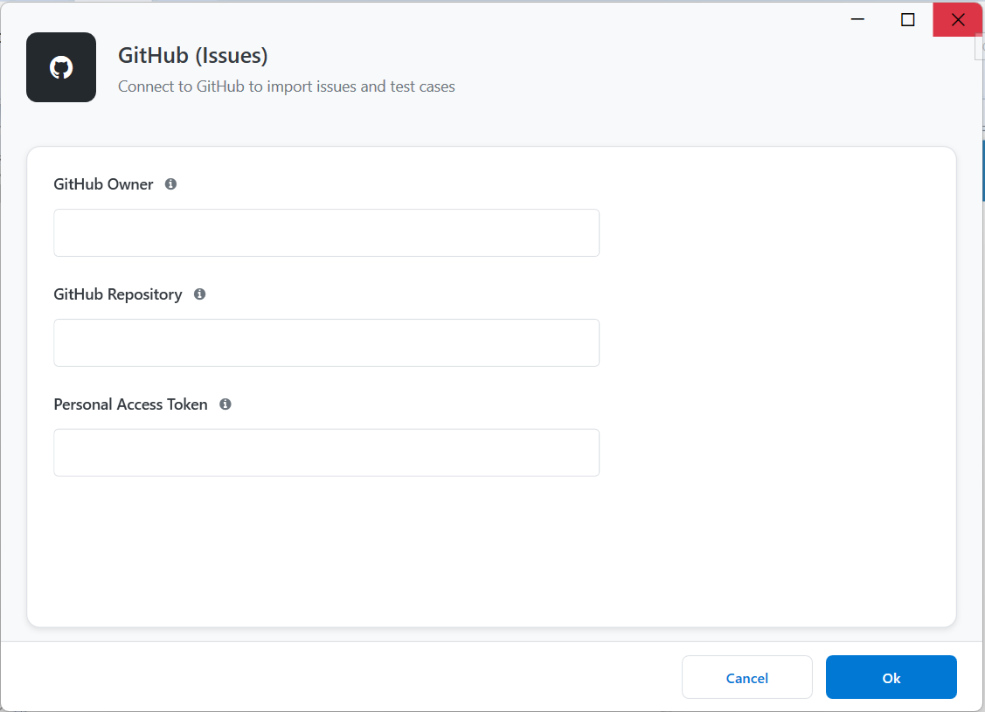985x712 pixels.
Task: Click the 'GitHub Owner' label
Action: (x=104, y=184)
